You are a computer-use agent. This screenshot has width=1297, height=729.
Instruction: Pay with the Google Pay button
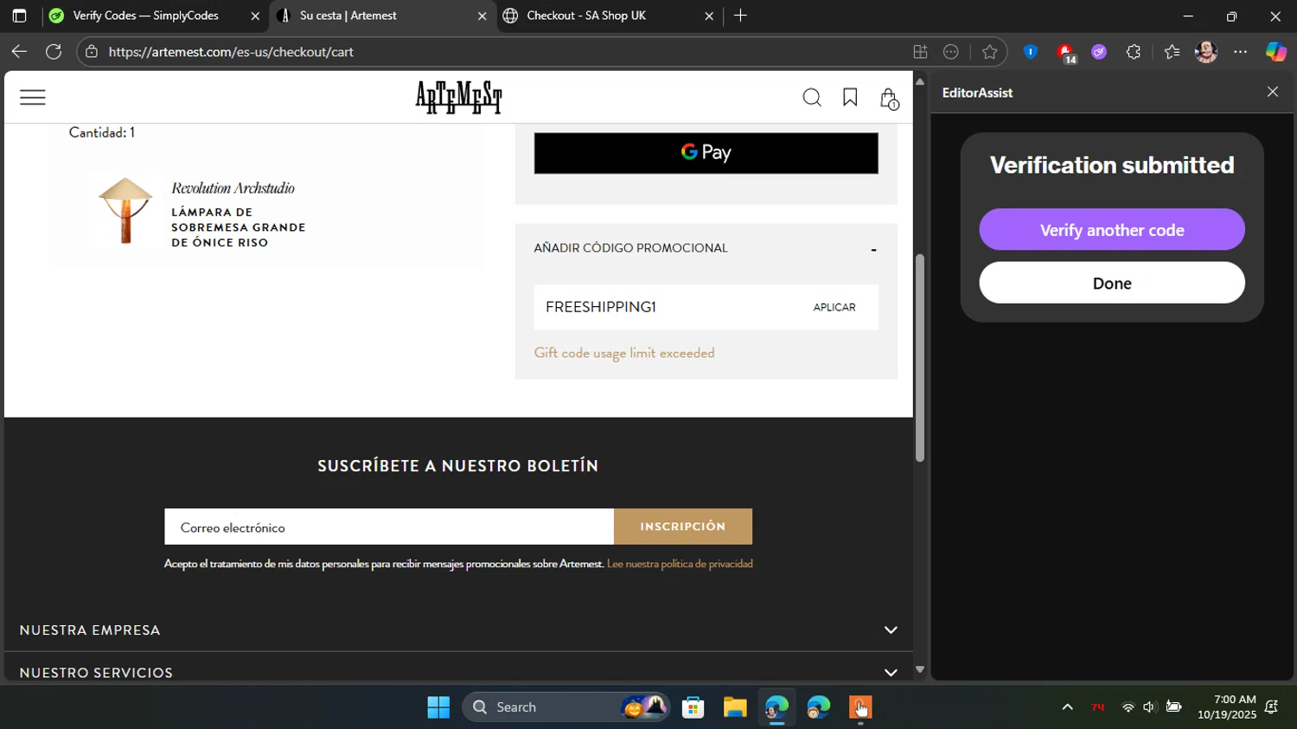[706, 153]
